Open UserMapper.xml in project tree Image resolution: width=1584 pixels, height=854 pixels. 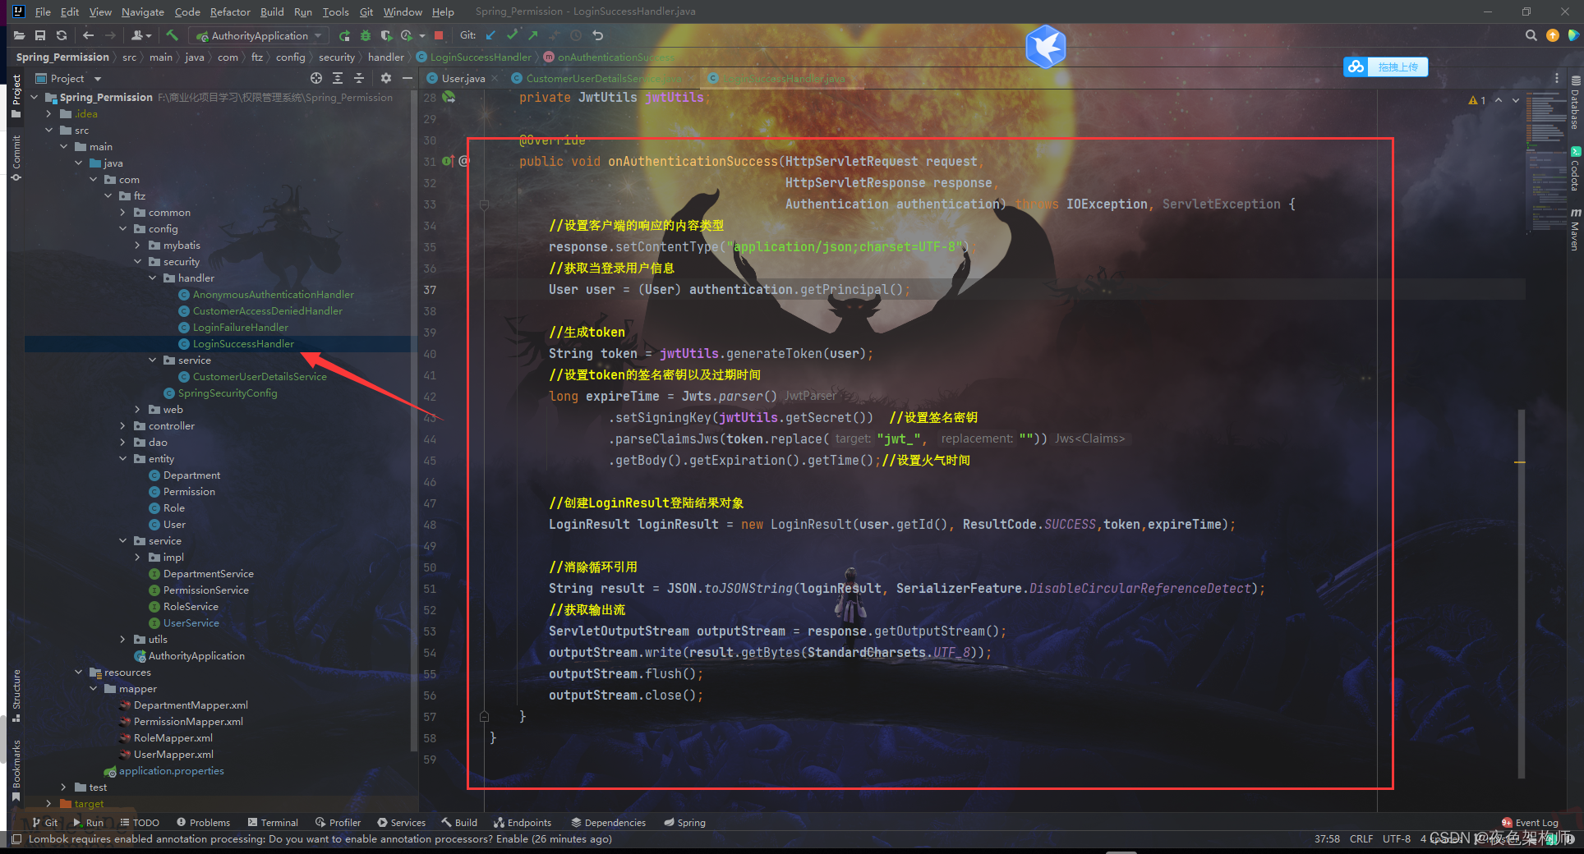point(173,754)
